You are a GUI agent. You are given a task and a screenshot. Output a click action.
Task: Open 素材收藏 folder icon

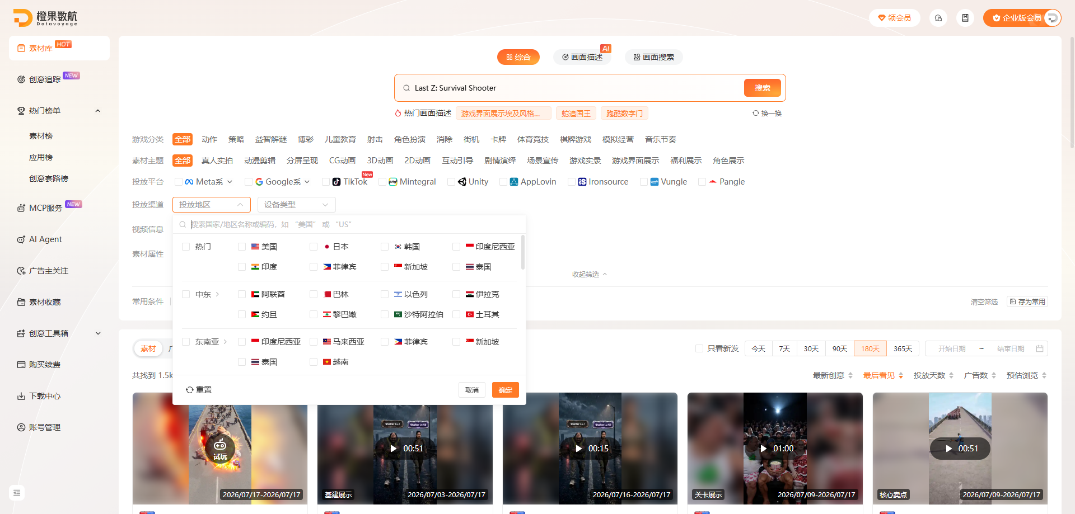[21, 302]
